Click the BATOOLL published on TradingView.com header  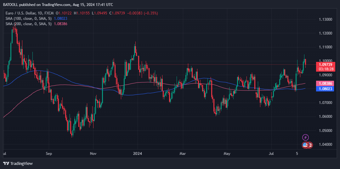pyautogui.click(x=58, y=5)
